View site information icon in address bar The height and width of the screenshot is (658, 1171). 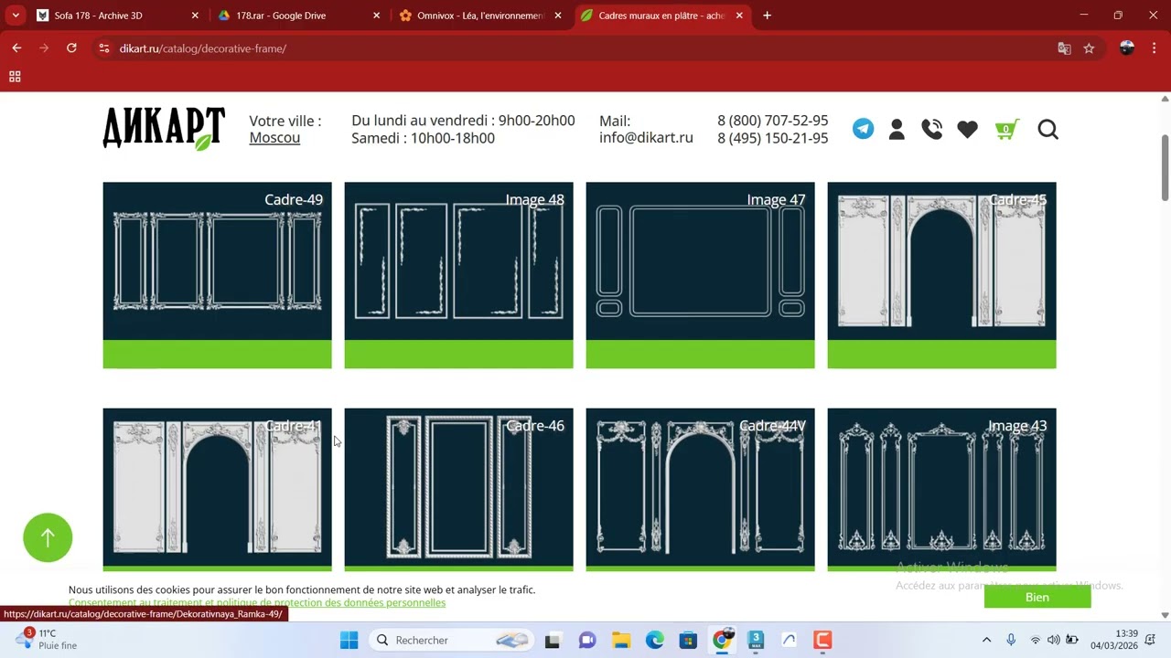tap(103, 48)
